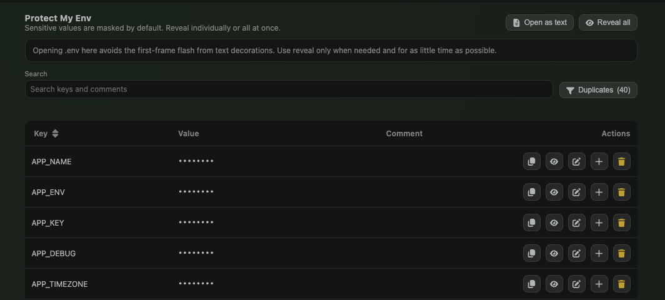Image resolution: width=665 pixels, height=300 pixels.
Task: Click the masked value of APP_ENV
Action: 196,192
